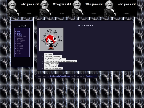Select The Ocean sidebar entry

(x=21, y=40)
